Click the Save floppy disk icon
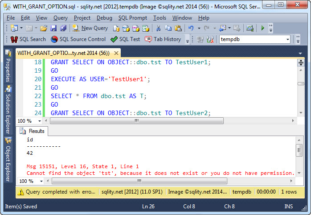Viewport: 311px width, 215px height. click(53, 28)
